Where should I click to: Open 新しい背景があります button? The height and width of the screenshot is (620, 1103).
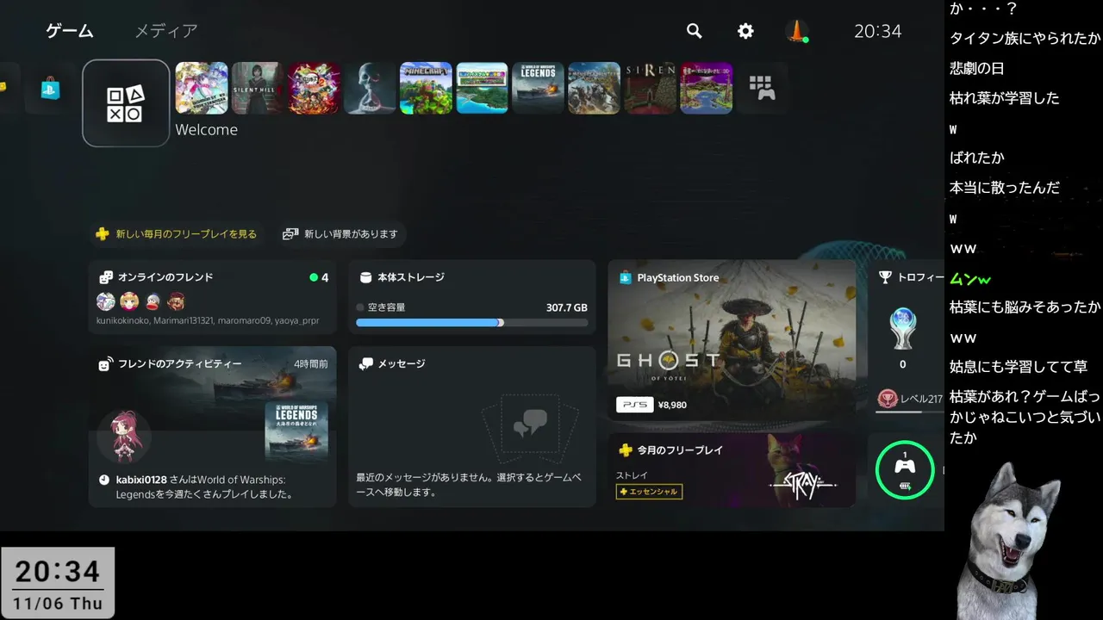click(x=341, y=233)
